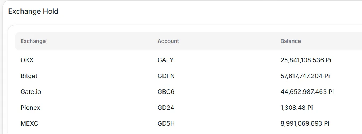Viewport: 362px width, 134px height.
Task: Click the 44,652,987.463 Pi balance
Action: [307, 92]
